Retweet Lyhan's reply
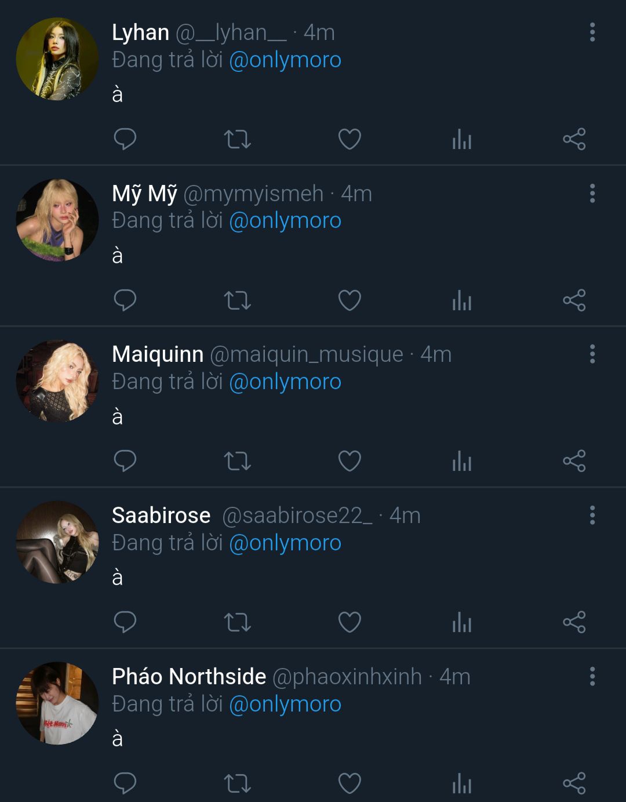 coord(237,139)
